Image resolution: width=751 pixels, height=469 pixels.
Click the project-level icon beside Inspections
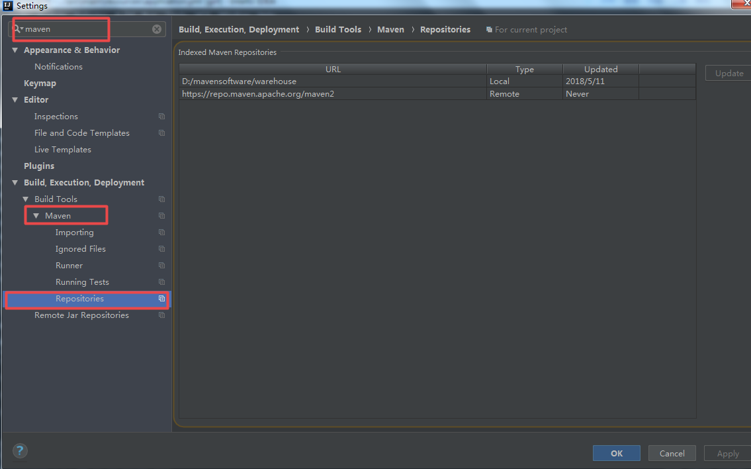[x=162, y=117]
